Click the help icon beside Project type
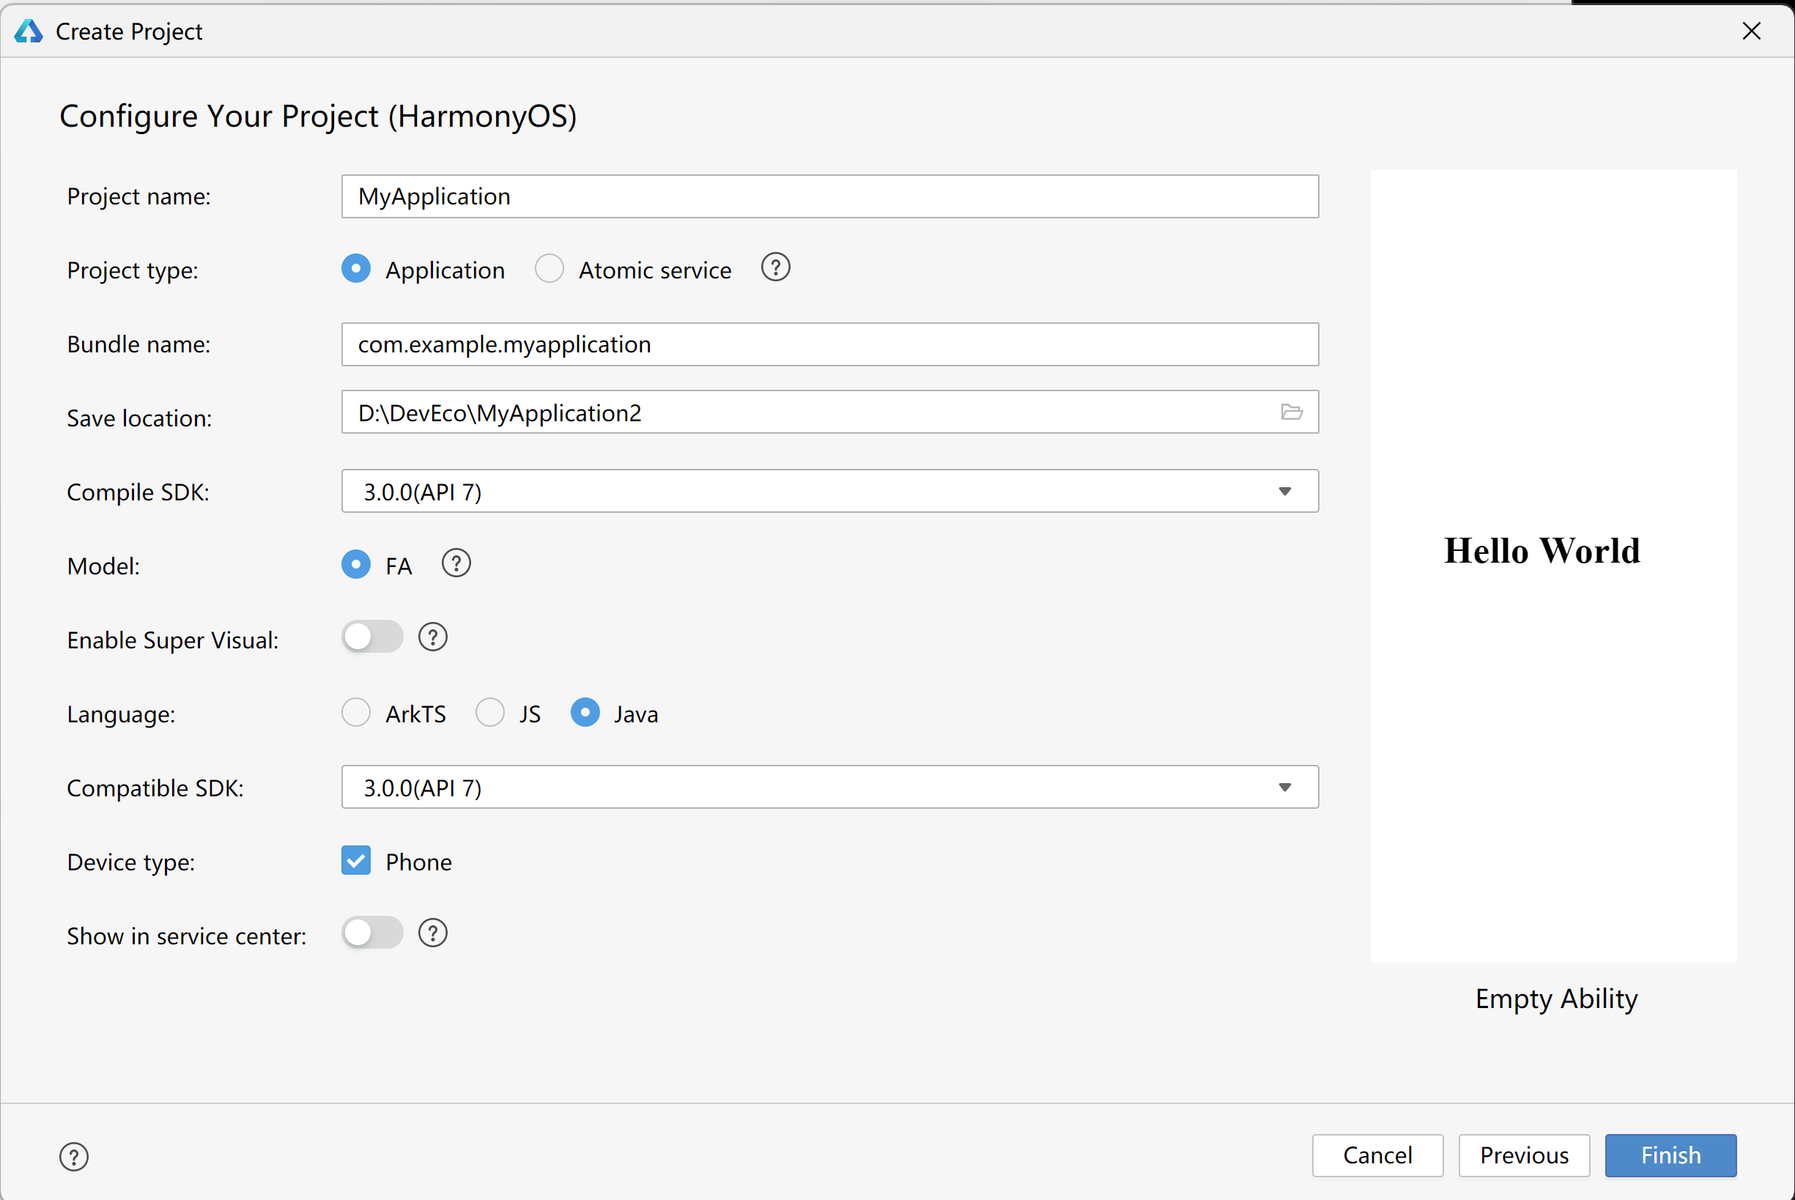This screenshot has height=1200, width=1795. [775, 268]
